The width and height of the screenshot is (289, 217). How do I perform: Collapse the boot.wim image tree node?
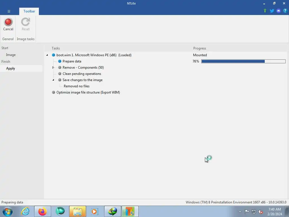point(47,55)
